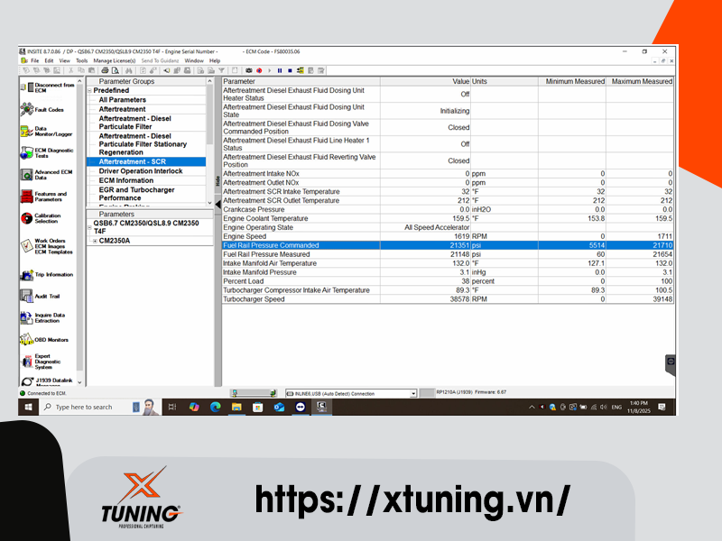Click the Audit Trail icon
Screen dimensions: 722x541
pyautogui.click(x=27, y=296)
